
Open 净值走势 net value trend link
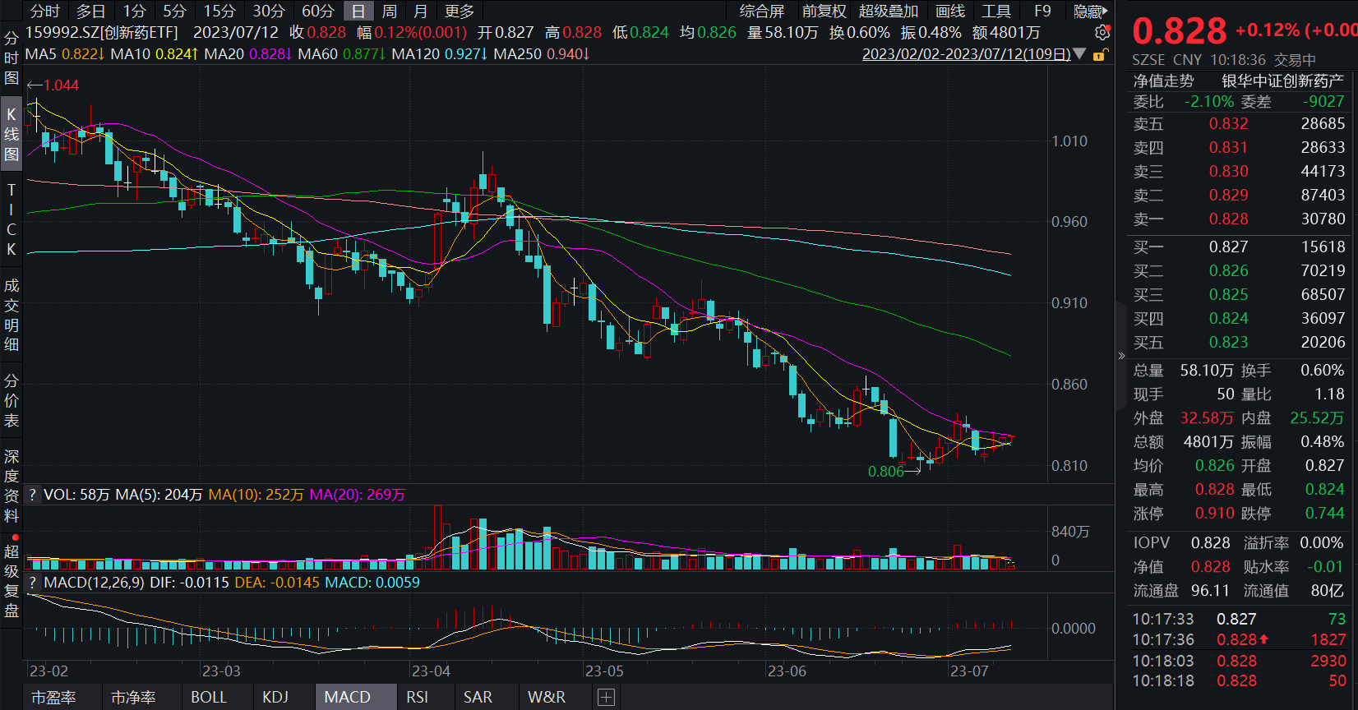[1163, 81]
